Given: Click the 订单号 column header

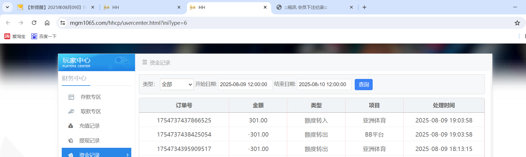Looking at the screenshot, I should point(184,105).
